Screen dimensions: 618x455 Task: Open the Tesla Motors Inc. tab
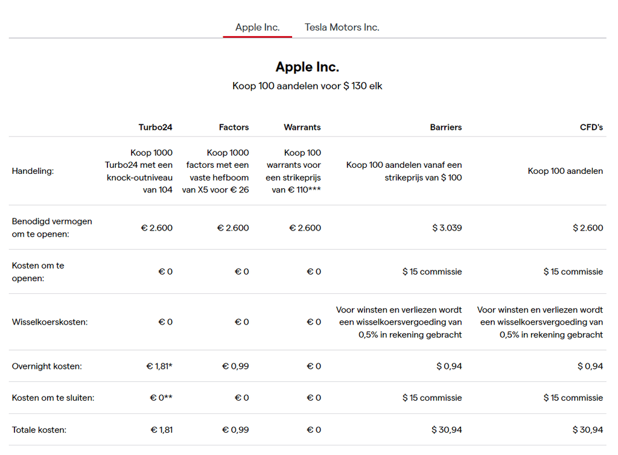pyautogui.click(x=342, y=27)
